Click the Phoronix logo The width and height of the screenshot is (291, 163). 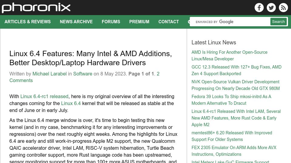36,8
